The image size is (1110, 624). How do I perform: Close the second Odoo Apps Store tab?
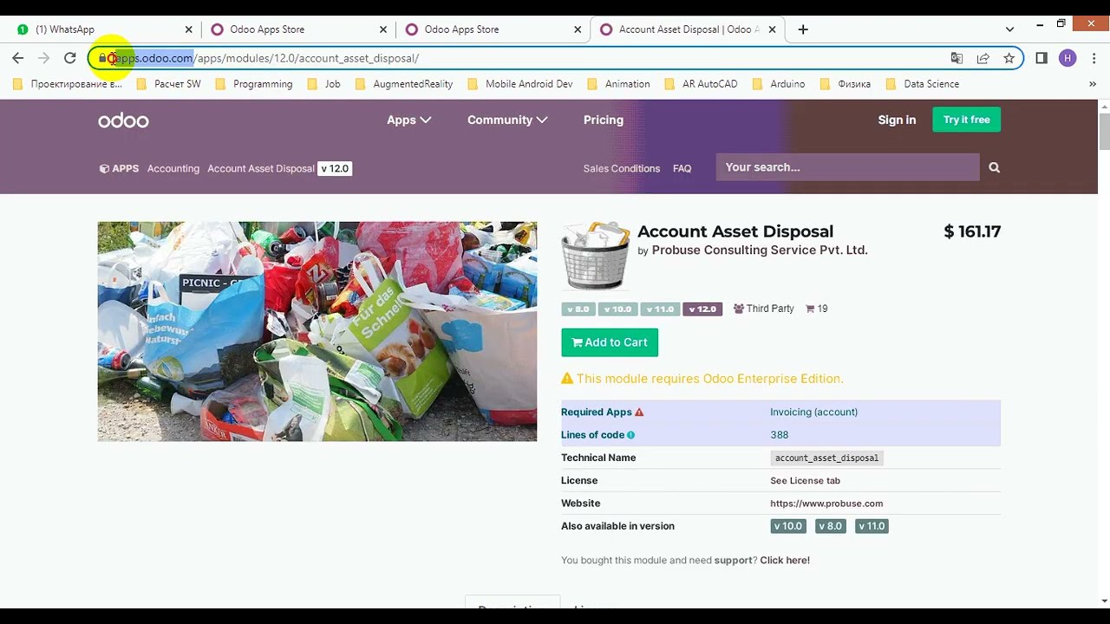pos(578,29)
